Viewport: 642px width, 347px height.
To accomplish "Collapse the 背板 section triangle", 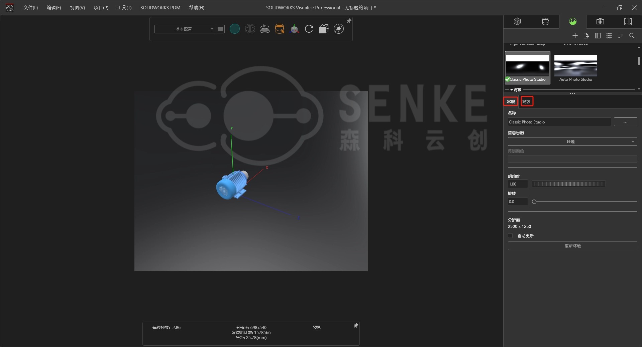I will (x=512, y=90).
